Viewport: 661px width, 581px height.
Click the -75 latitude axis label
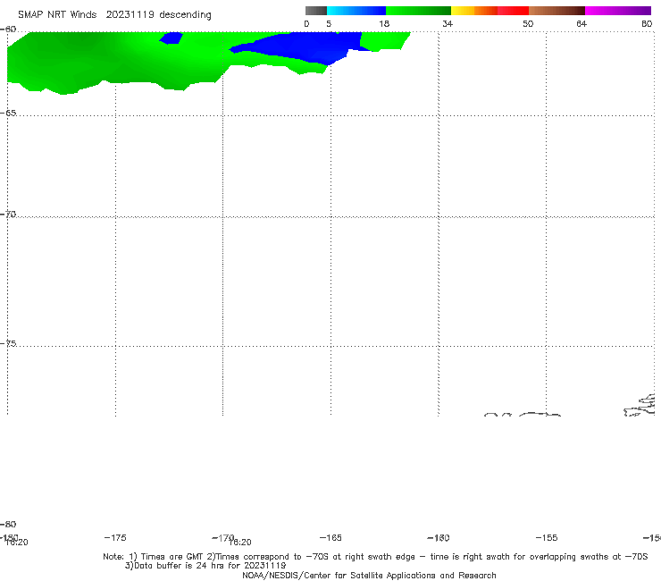[8, 343]
